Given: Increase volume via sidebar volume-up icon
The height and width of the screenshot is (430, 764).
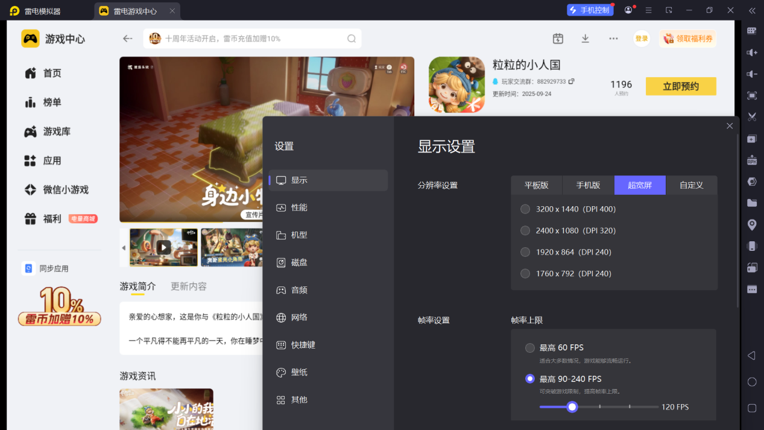Looking at the screenshot, I should click(x=751, y=52).
